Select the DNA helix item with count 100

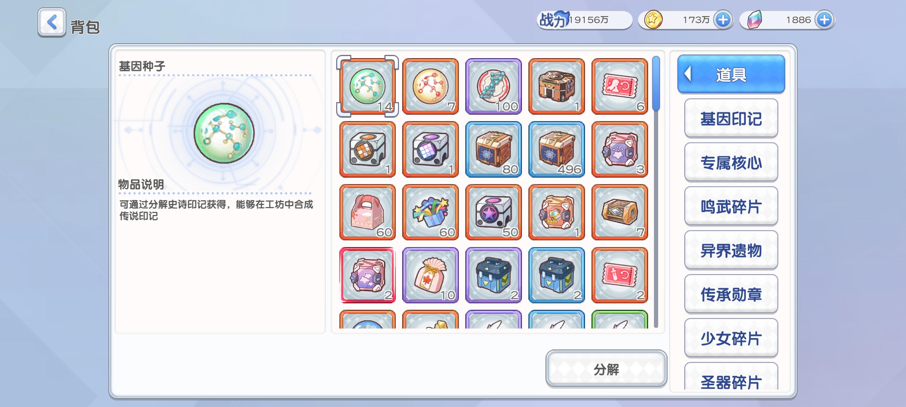click(493, 86)
